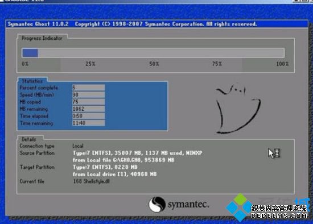
Task: Click the filled blue part of the progress bar
Action: (x=30, y=53)
